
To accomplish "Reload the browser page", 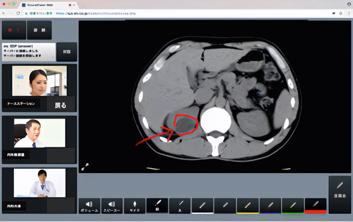I will point(18,14).
